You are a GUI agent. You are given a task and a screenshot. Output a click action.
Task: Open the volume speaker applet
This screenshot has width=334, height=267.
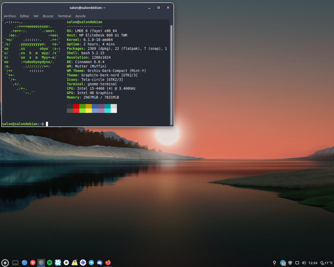click(x=304, y=263)
